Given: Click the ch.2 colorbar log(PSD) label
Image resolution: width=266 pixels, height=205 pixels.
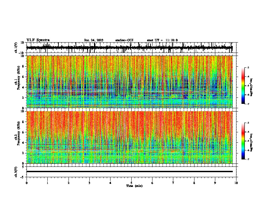Looking at the screenshot, I should tap(252, 142).
